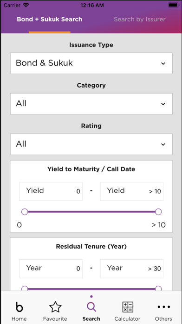Open the Calculator icon

[x=128, y=307]
